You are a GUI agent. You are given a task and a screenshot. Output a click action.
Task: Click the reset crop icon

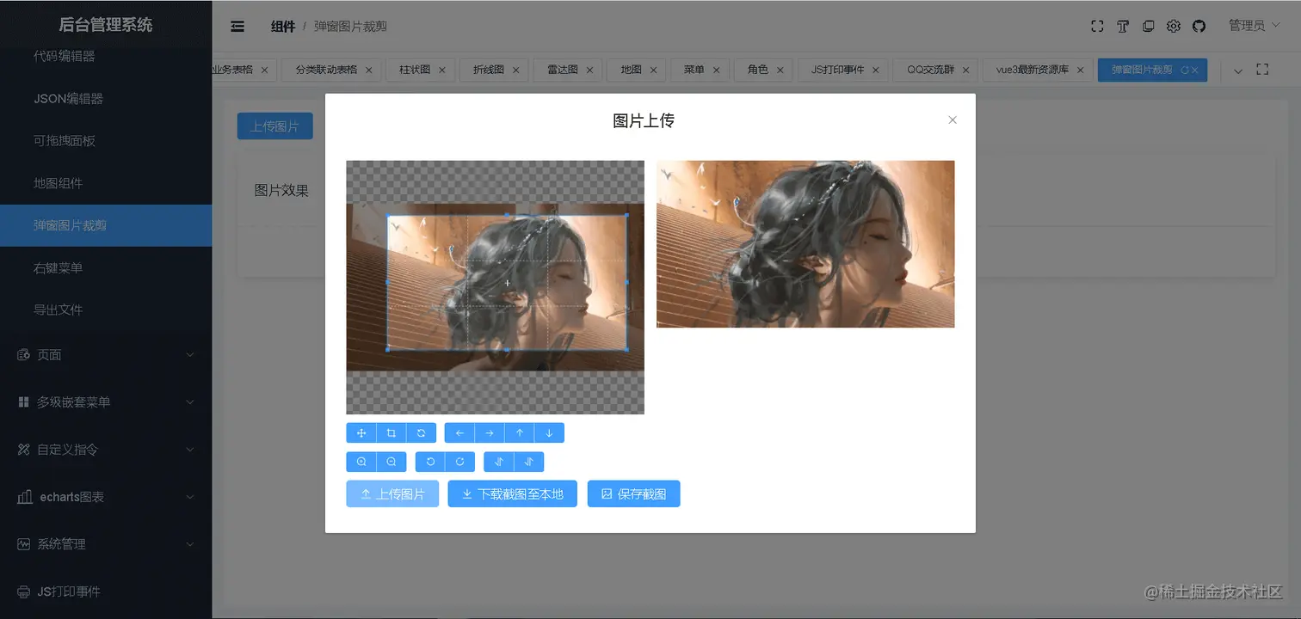421,432
